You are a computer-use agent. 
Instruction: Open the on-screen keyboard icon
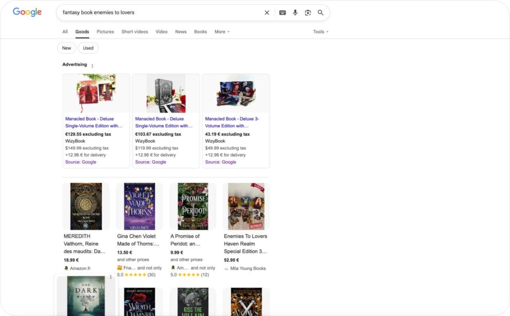[x=282, y=12]
